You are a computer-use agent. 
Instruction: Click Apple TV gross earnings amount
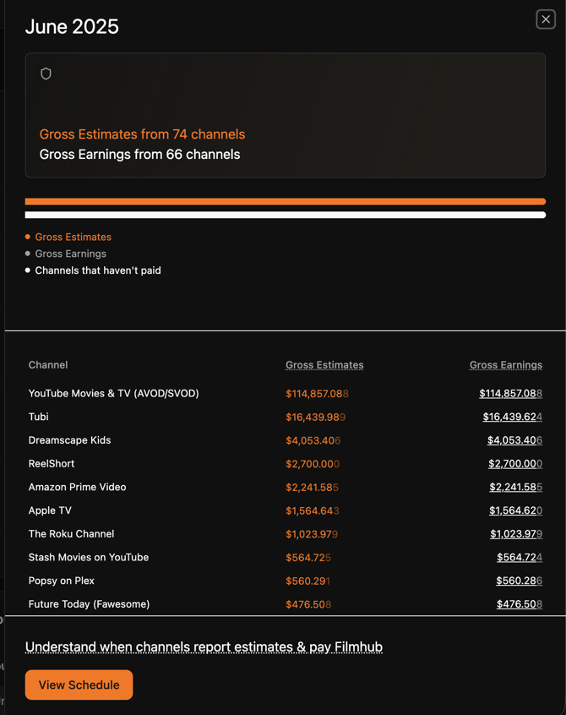point(515,510)
